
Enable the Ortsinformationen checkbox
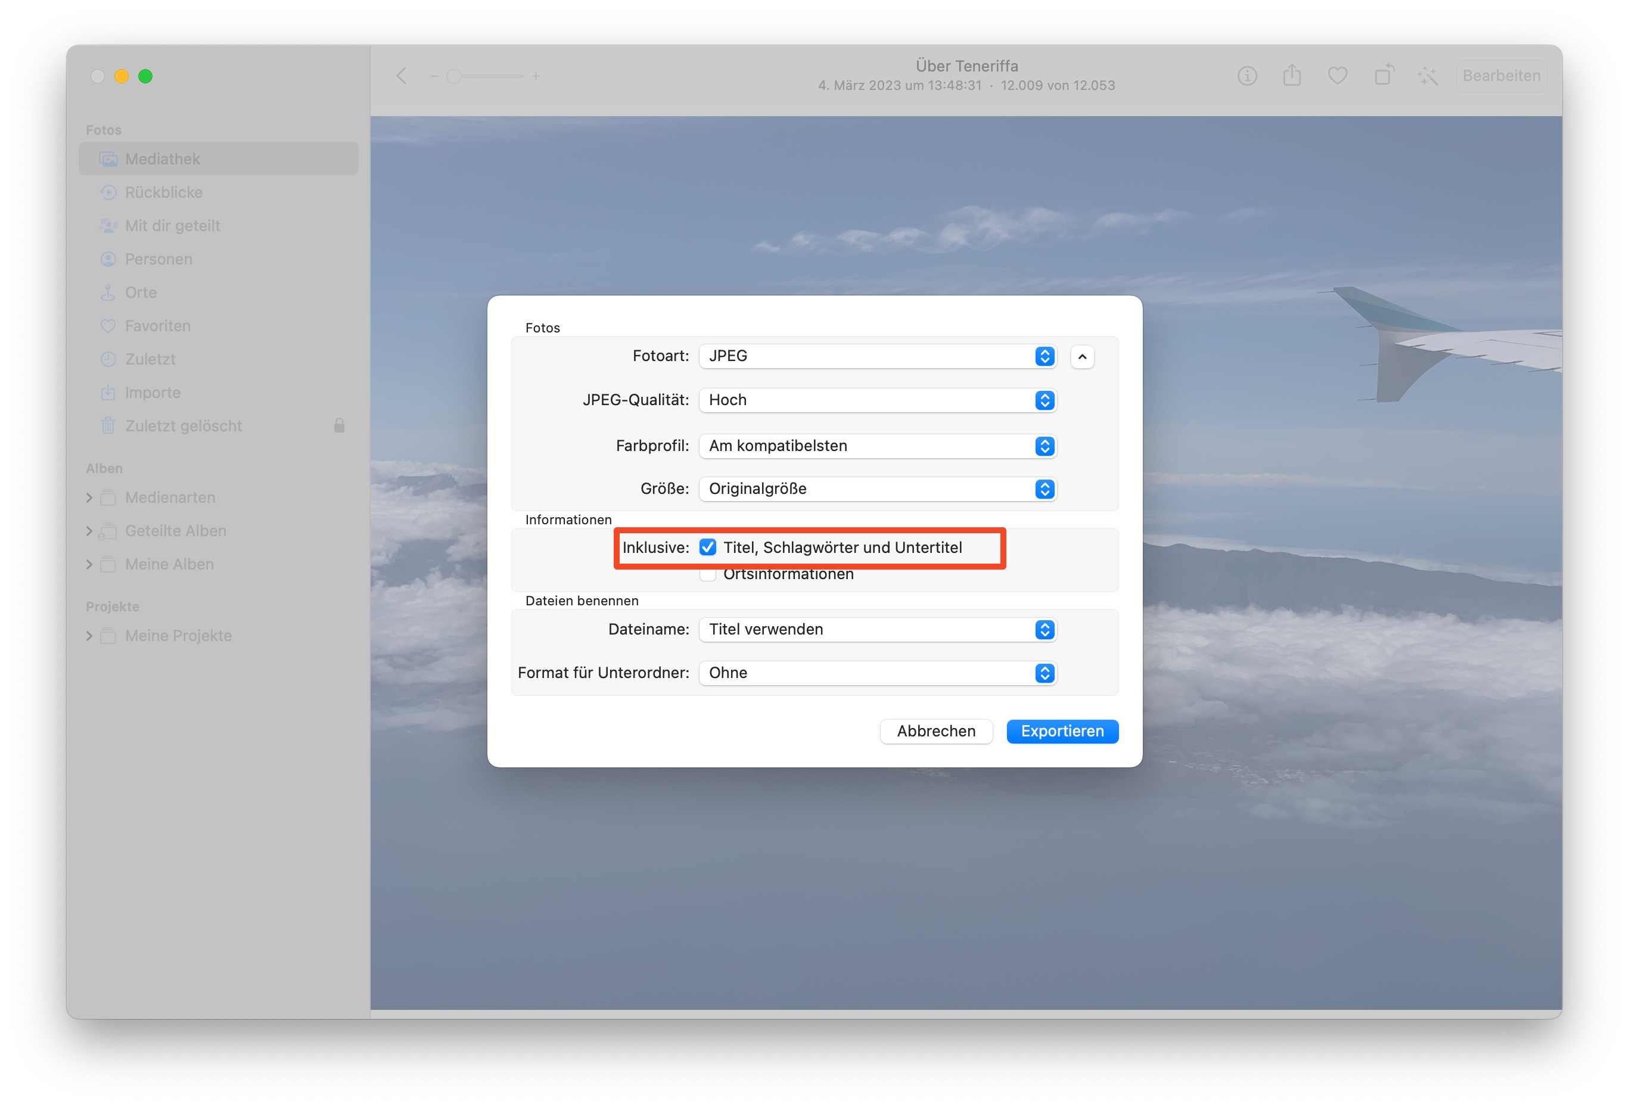coord(708,575)
